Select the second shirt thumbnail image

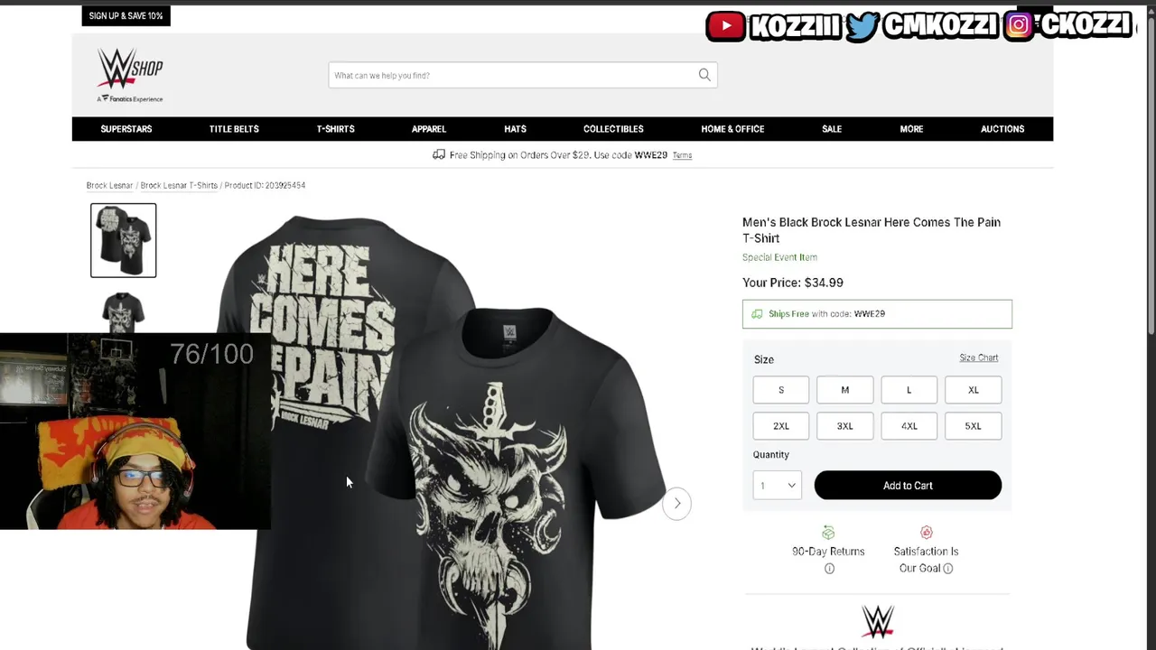tap(123, 312)
